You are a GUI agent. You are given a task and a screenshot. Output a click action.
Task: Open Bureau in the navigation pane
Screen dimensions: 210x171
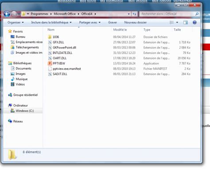[20, 36]
